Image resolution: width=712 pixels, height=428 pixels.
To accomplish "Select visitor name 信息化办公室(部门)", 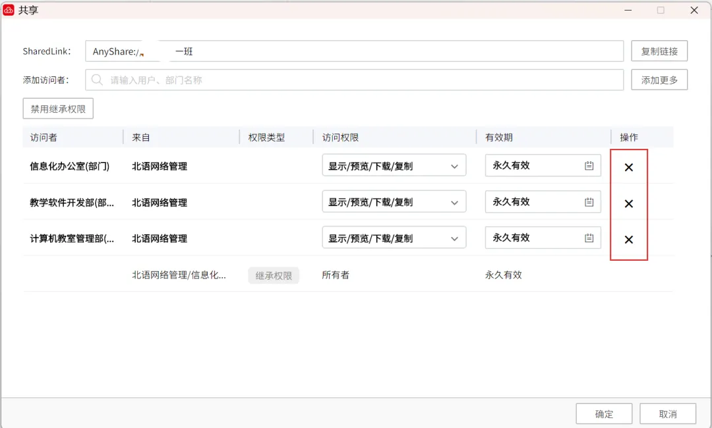I will point(69,167).
